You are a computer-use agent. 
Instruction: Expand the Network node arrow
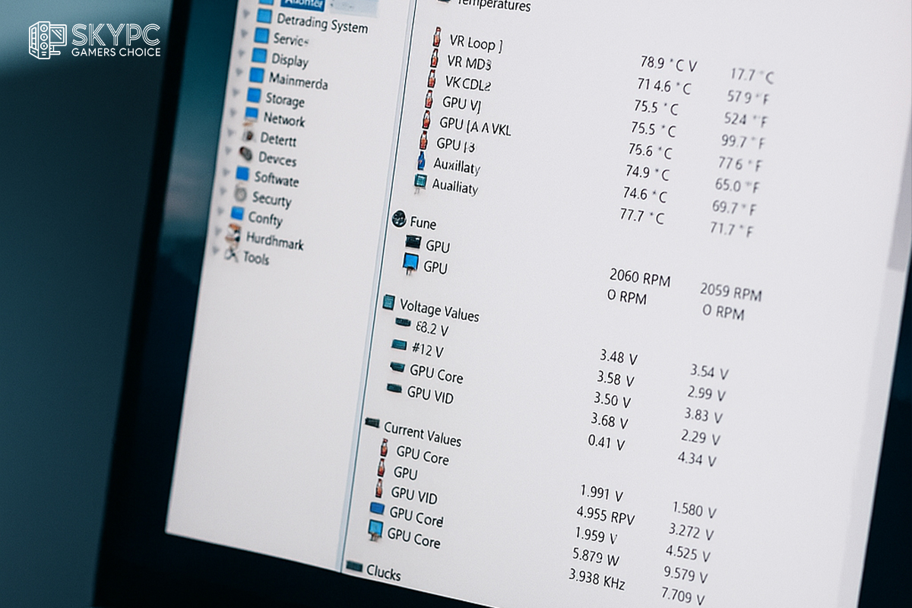point(233,113)
